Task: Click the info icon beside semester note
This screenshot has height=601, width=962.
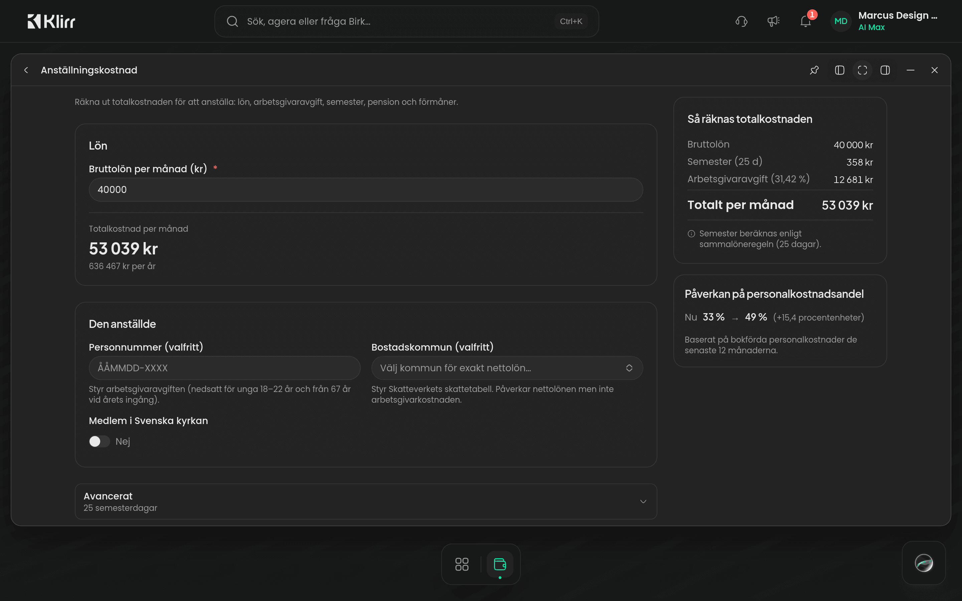Action: point(691,234)
